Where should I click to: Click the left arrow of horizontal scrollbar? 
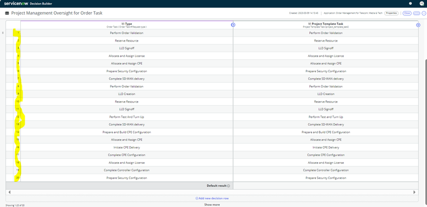pos(9,192)
